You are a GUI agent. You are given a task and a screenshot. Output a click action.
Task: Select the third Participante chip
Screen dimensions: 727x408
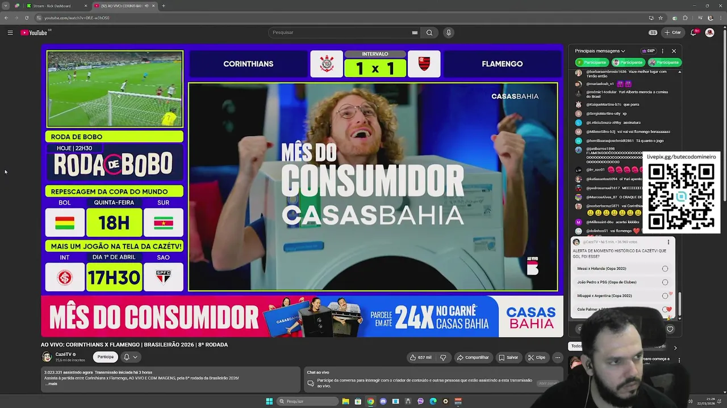pos(665,62)
